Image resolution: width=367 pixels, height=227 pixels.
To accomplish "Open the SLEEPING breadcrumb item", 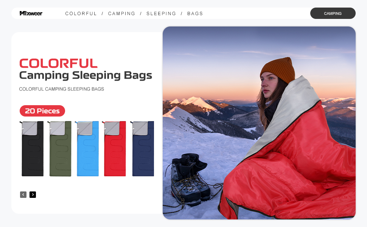I will point(161,14).
